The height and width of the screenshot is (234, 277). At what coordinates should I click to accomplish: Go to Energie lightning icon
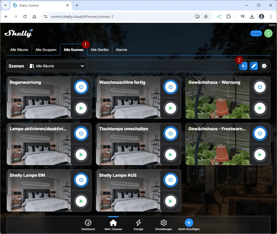[138, 223]
